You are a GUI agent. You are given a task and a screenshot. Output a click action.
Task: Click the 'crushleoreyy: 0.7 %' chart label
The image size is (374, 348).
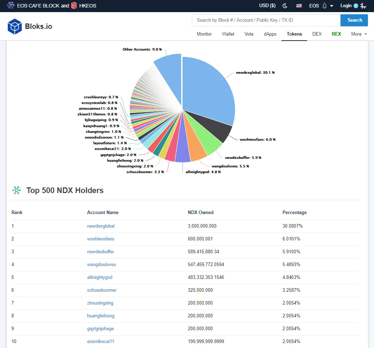pos(101,97)
